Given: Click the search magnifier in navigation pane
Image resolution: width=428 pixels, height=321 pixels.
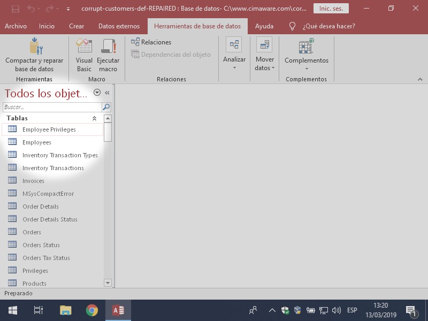Looking at the screenshot, I should tap(106, 107).
